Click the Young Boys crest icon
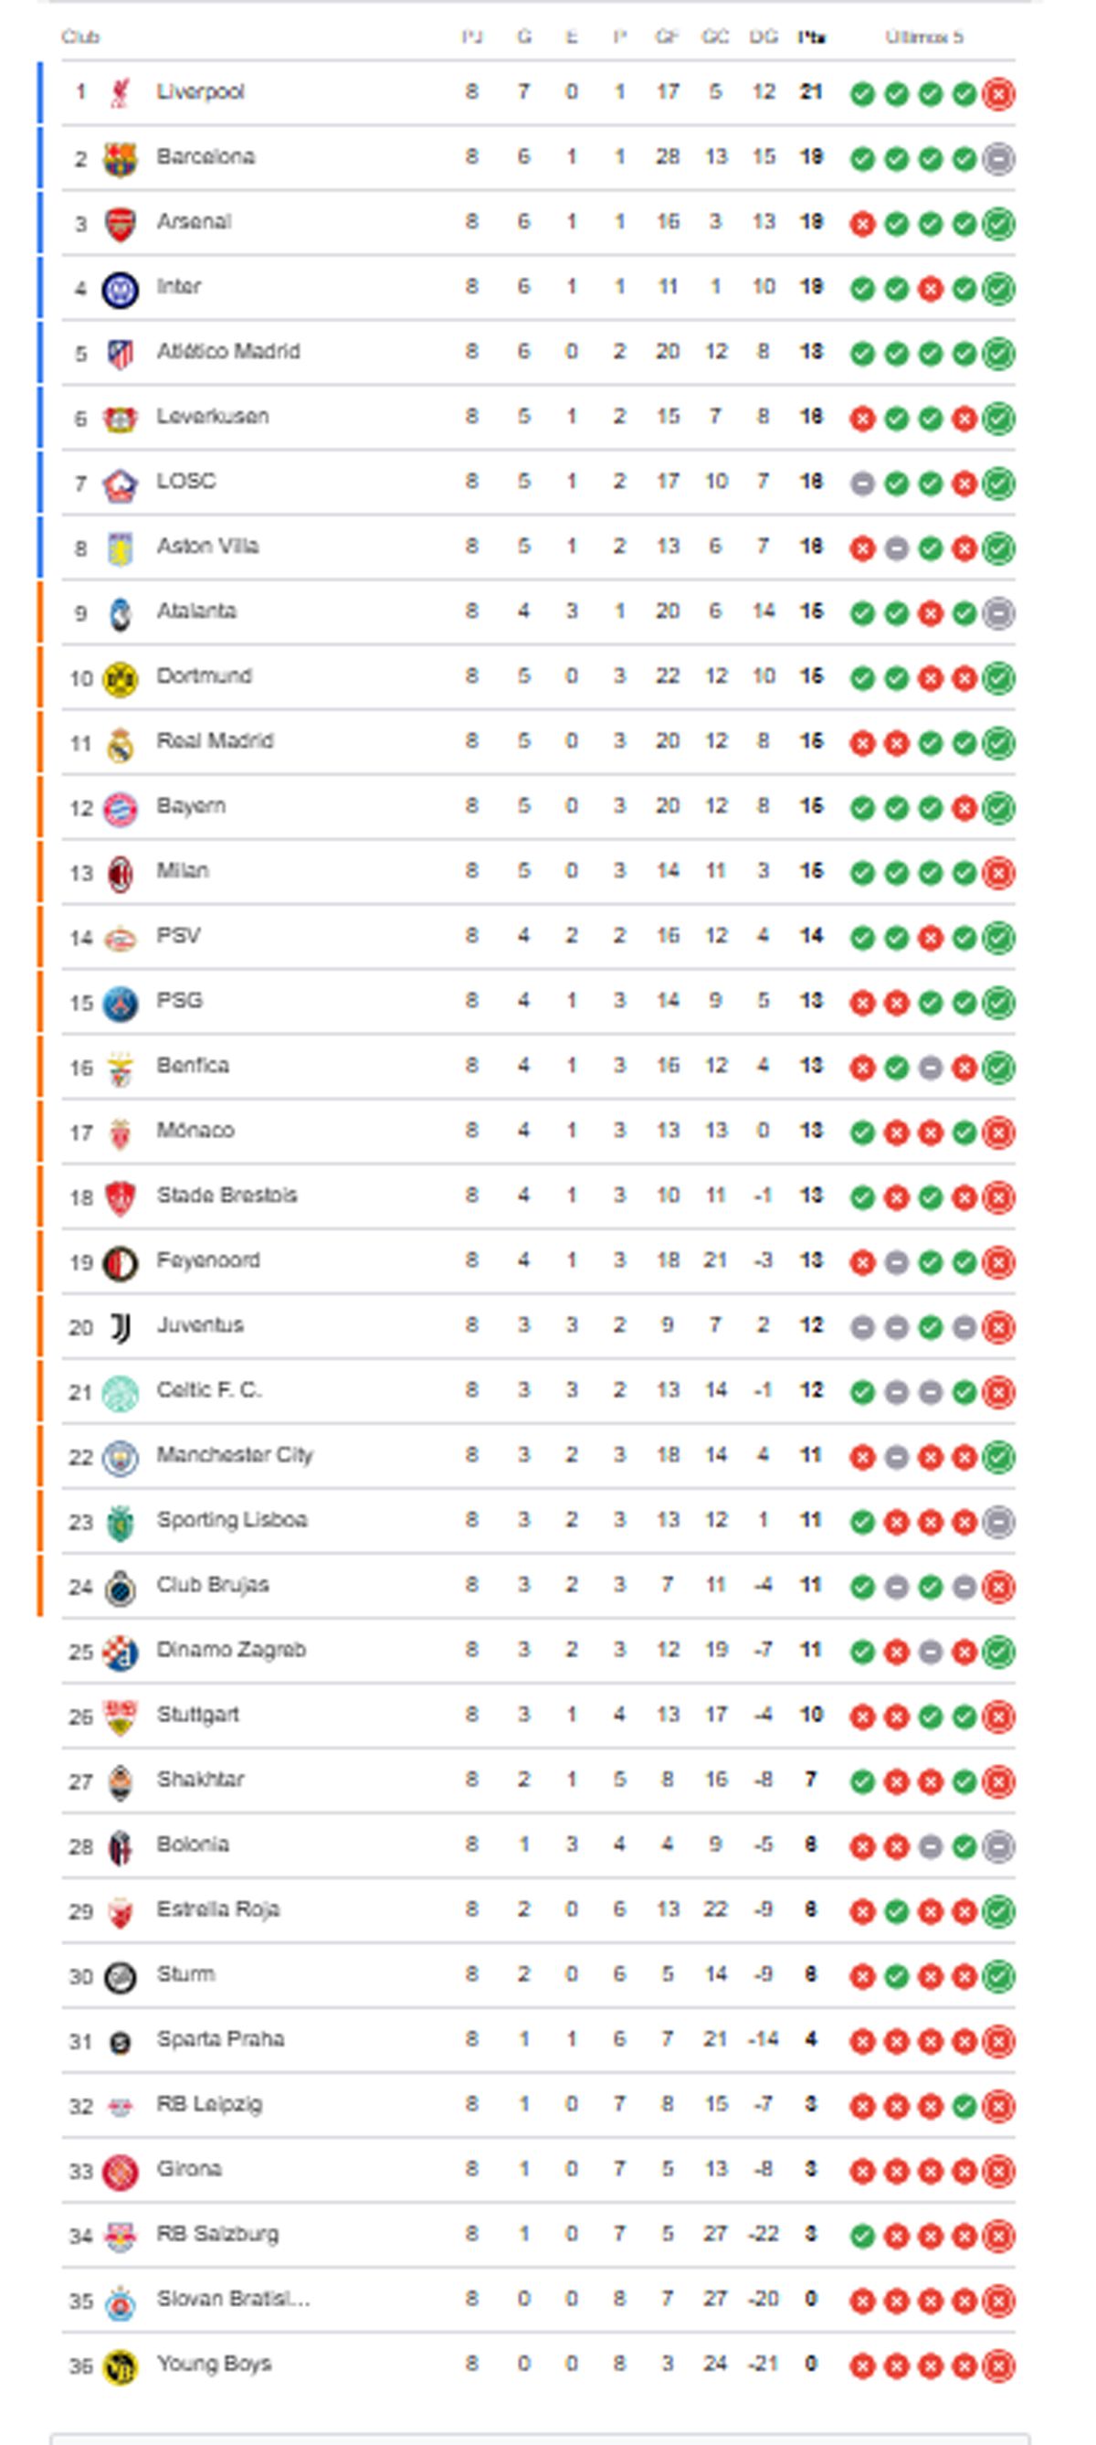The height and width of the screenshot is (2445, 1096). point(120,2365)
